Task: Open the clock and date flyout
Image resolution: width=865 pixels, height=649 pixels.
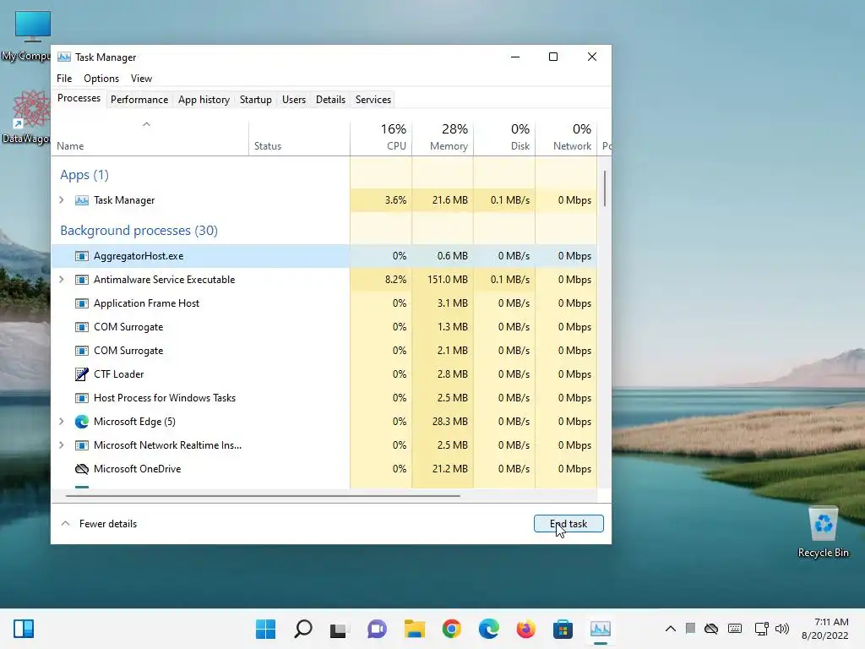Action: click(824, 629)
